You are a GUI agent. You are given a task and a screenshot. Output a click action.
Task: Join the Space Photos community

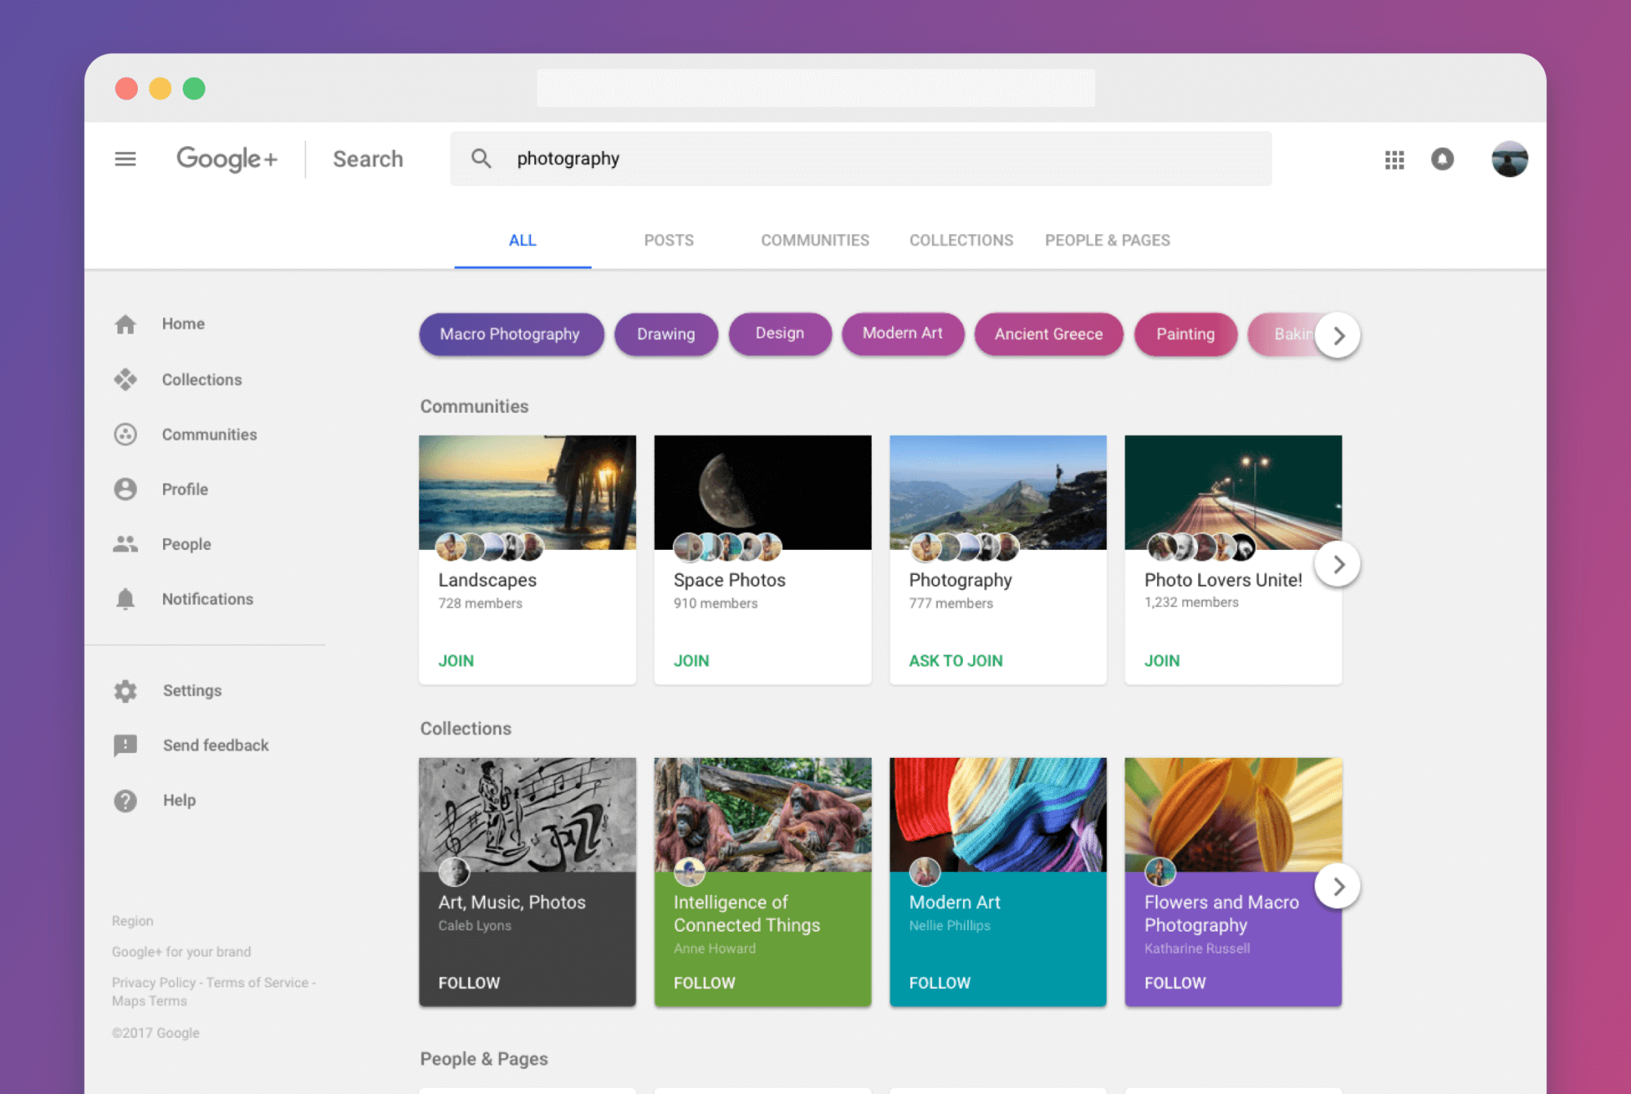(691, 661)
